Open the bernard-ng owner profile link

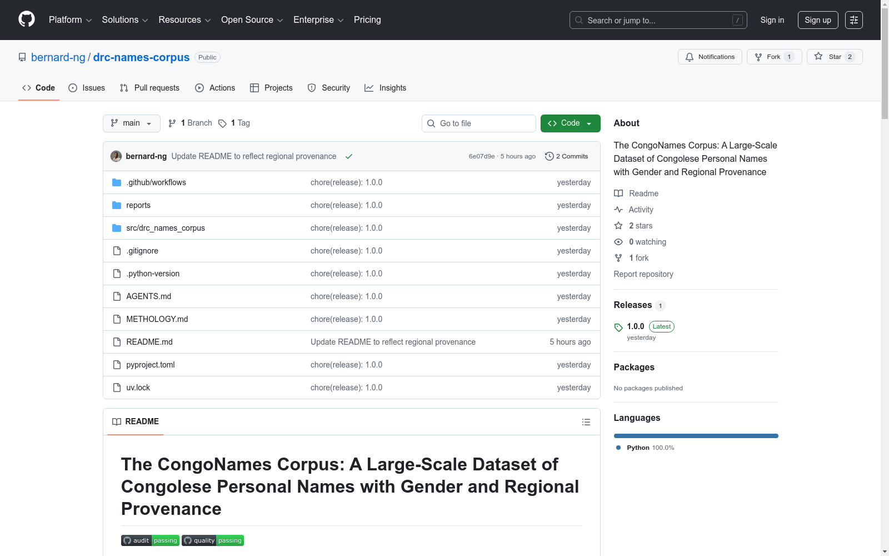point(58,57)
